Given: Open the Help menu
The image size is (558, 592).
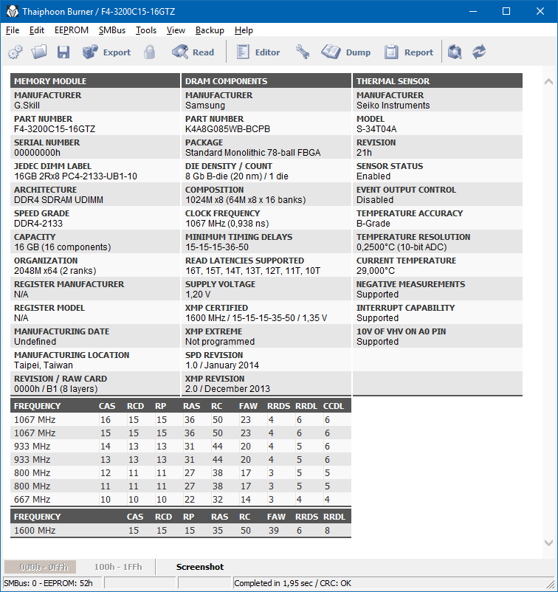Looking at the screenshot, I should point(244,30).
